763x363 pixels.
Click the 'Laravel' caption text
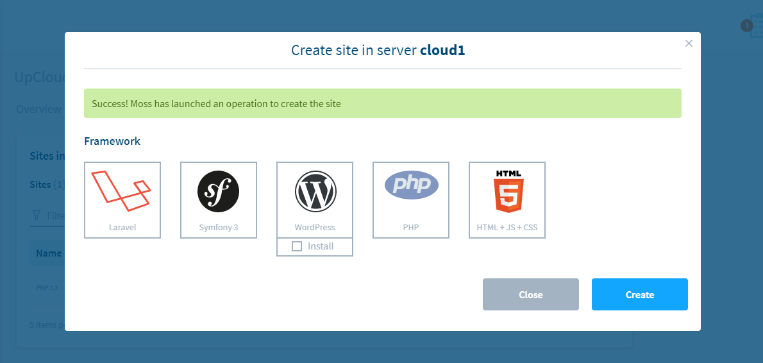pos(122,228)
